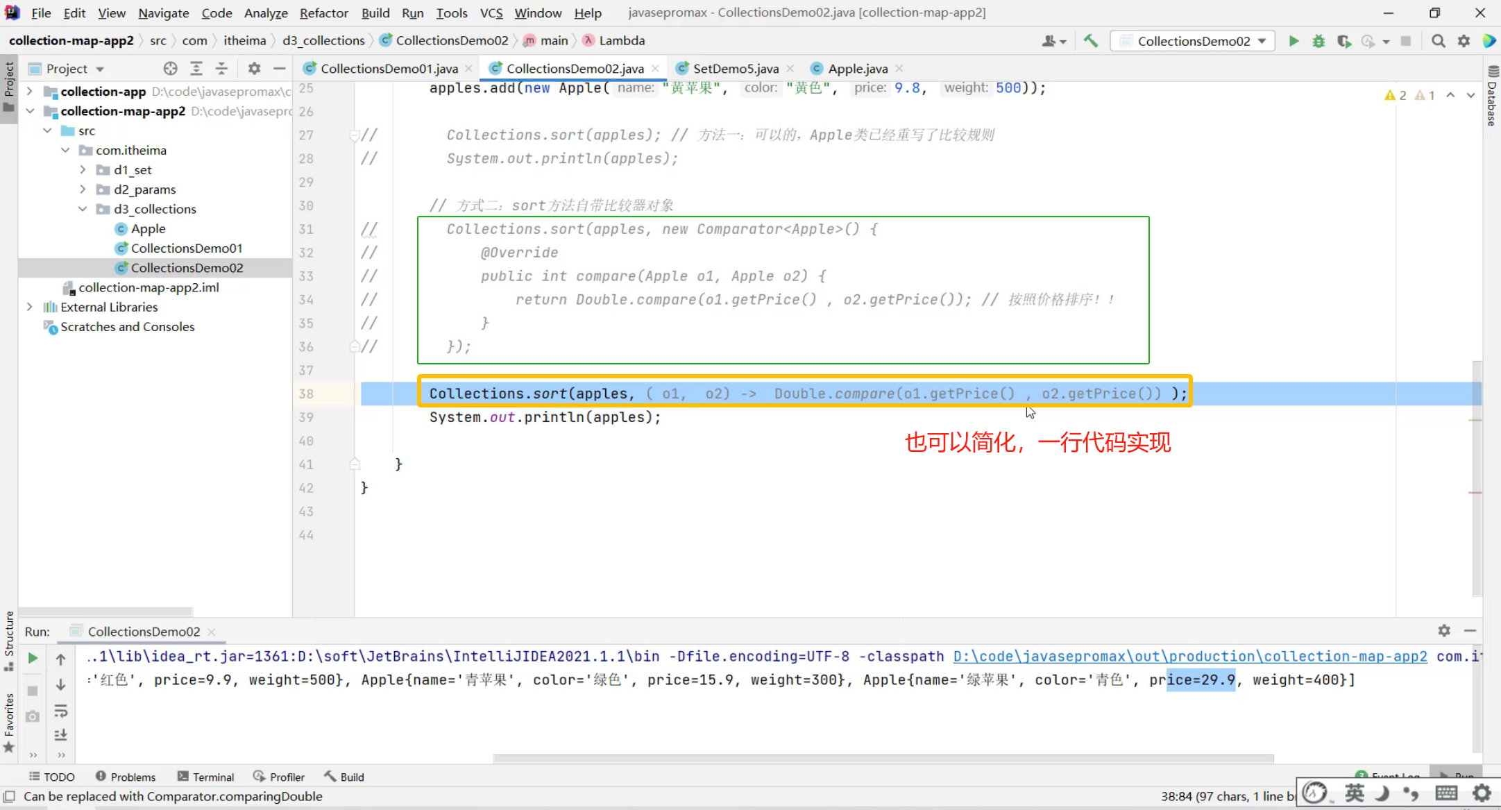Click the Run console horizontal scrollbar
Image resolution: width=1501 pixels, height=810 pixels.
point(883,758)
